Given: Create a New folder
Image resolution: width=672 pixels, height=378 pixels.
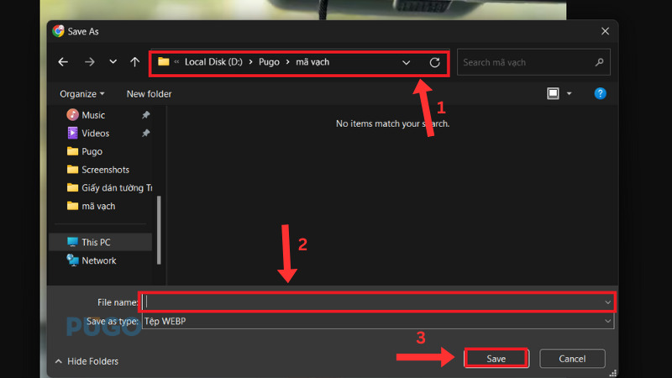Looking at the screenshot, I should click(x=149, y=94).
